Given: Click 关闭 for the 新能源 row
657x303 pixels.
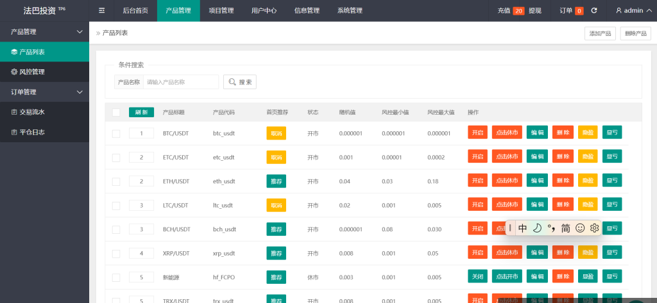Looking at the screenshot, I should click(x=477, y=277).
